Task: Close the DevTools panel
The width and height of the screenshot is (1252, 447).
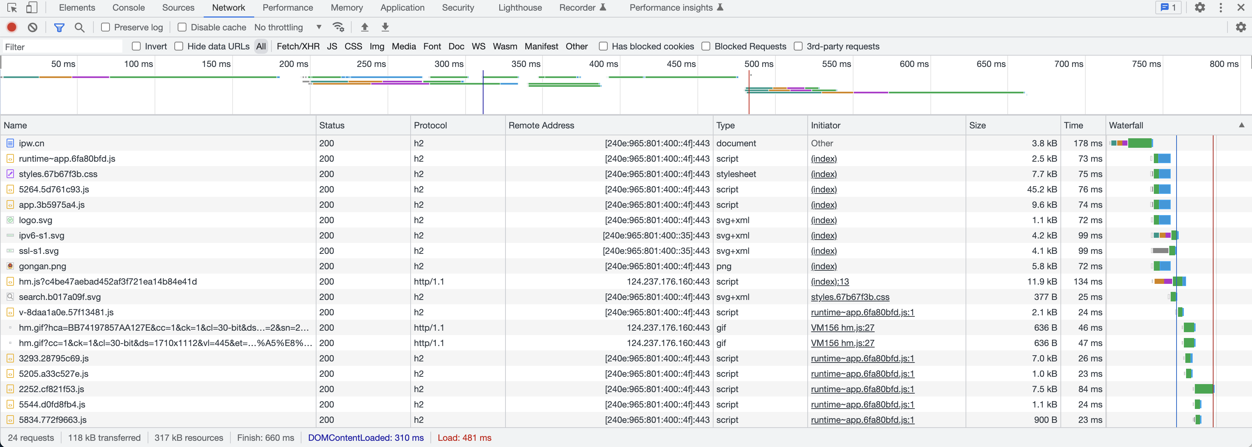Action: pos(1241,8)
